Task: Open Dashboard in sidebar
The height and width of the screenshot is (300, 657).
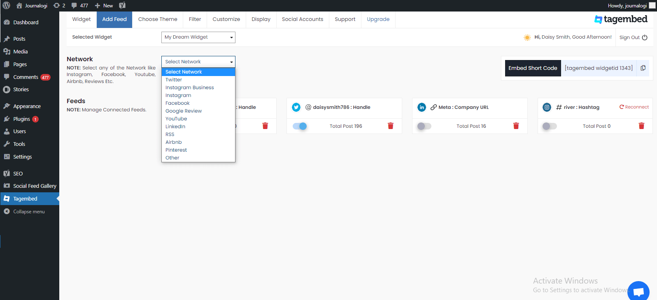Action: [30, 23]
